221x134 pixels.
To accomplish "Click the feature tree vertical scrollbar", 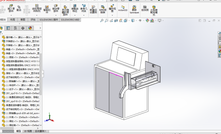I will point(41,74).
